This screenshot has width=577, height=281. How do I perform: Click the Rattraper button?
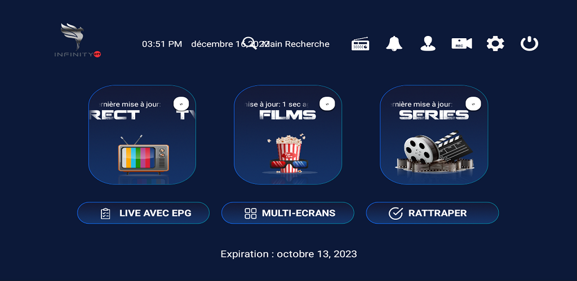pos(432,213)
